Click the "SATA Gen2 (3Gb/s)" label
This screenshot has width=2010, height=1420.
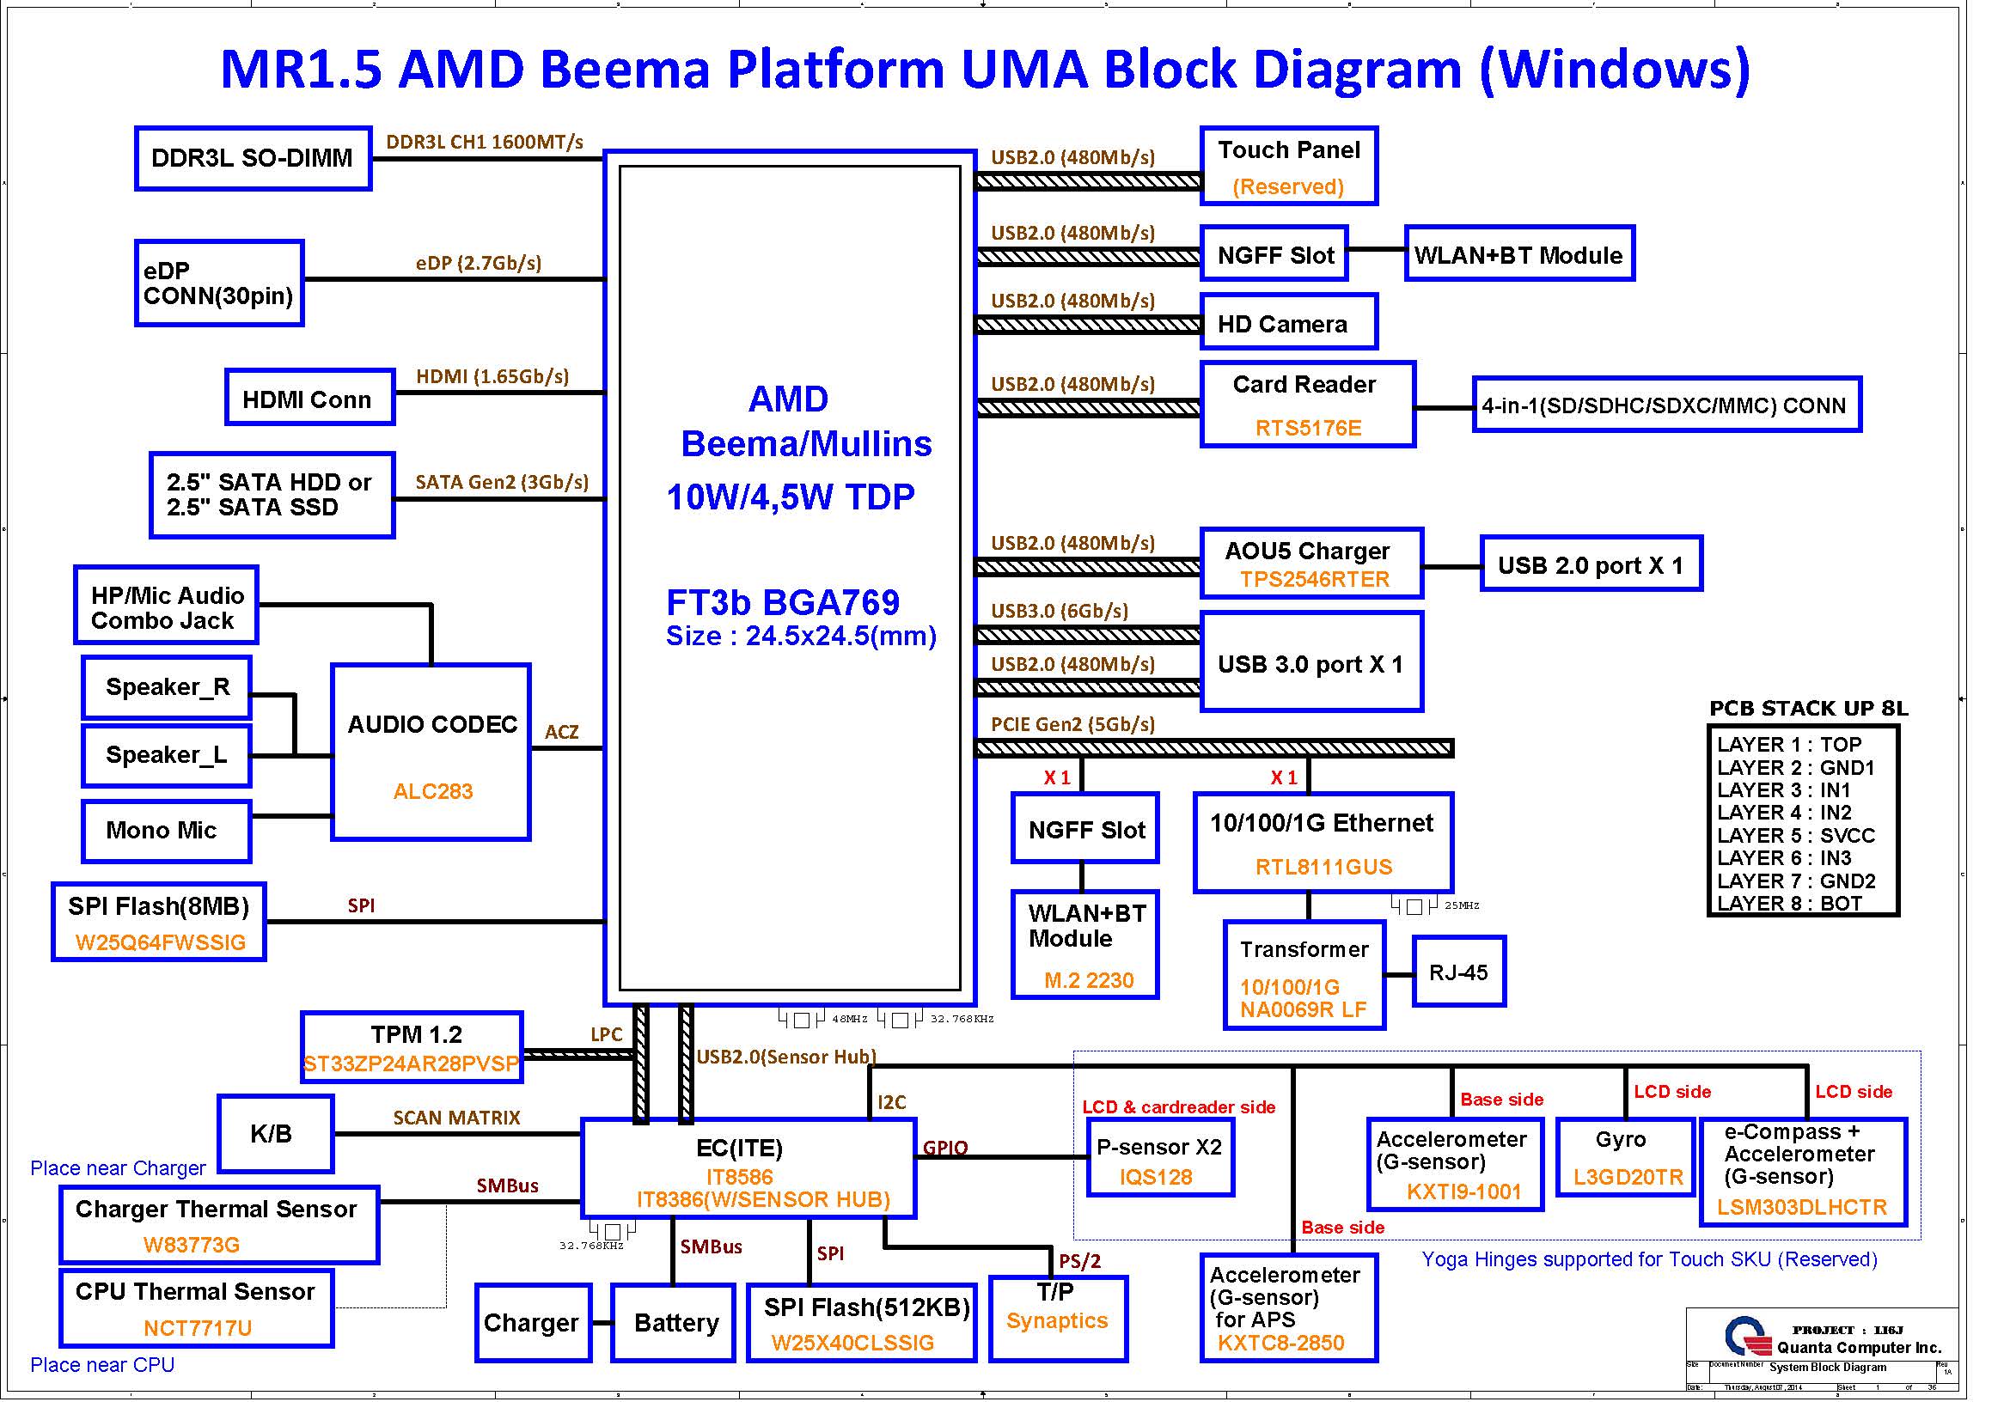502,482
